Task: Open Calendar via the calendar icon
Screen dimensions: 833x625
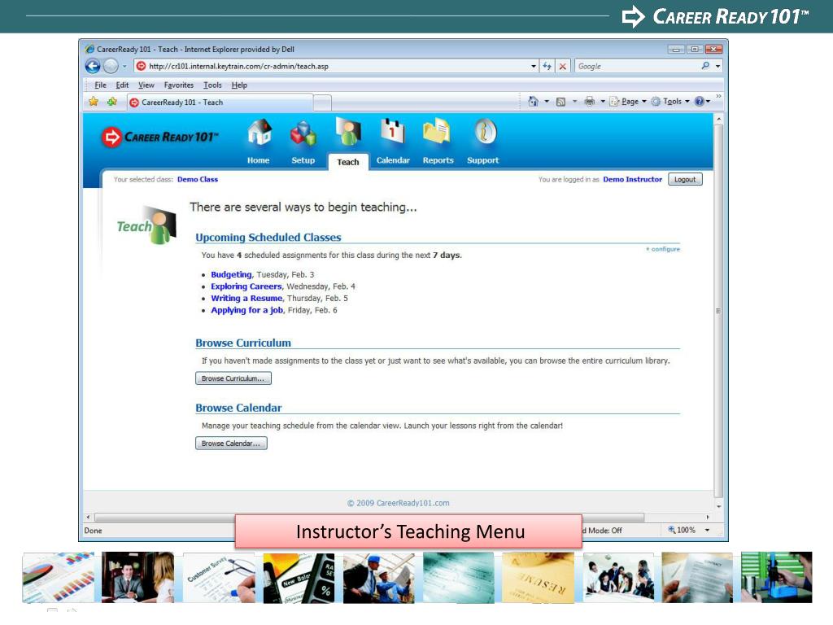Action: click(x=393, y=131)
